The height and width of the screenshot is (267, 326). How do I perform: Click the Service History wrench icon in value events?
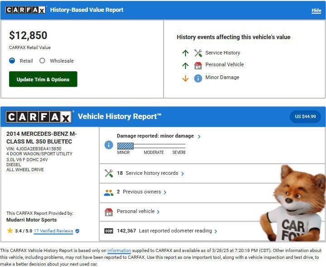(x=198, y=53)
